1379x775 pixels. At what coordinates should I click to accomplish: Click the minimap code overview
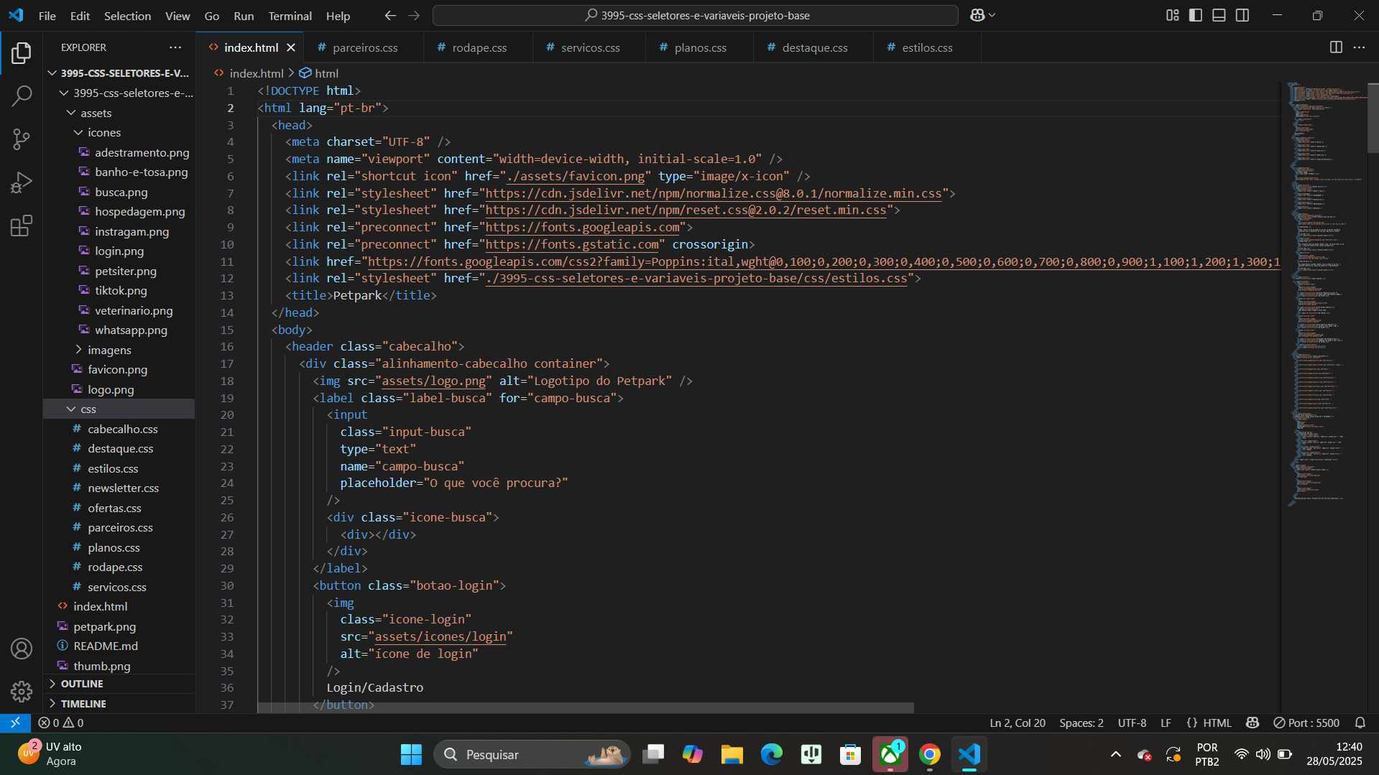coord(1326,294)
